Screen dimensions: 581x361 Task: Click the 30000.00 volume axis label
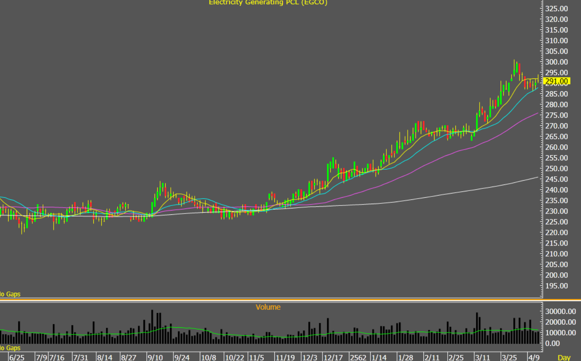[560, 311]
